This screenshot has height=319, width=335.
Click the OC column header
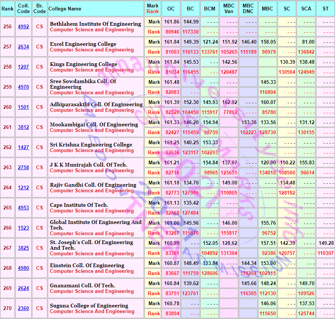coord(171,9)
